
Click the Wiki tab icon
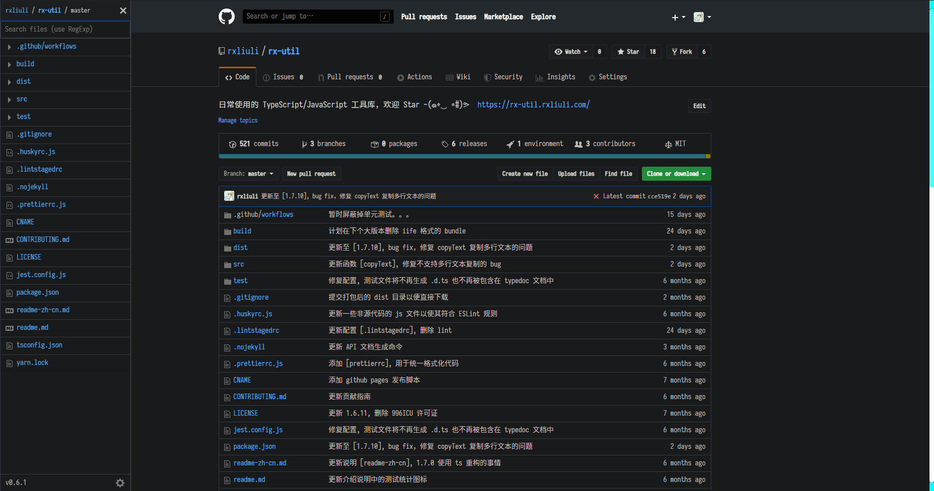(x=449, y=77)
